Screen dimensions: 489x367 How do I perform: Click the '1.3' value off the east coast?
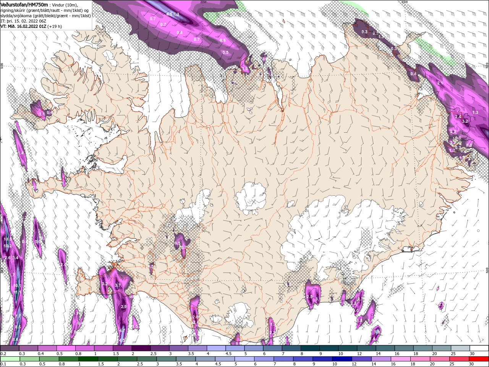[x=475, y=112]
